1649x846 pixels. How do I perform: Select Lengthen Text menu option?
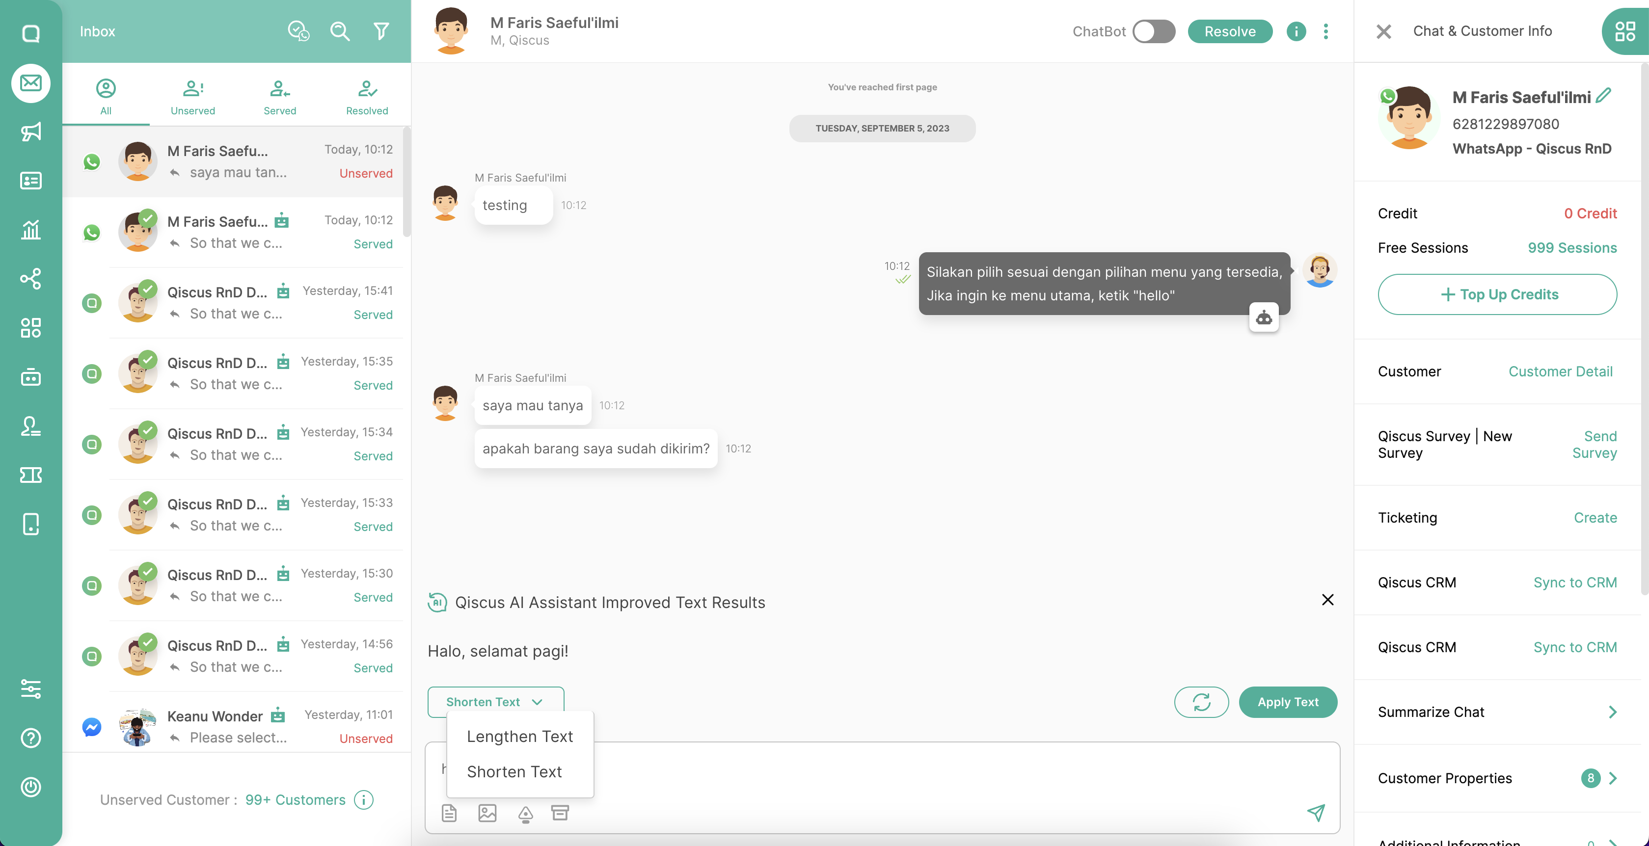(520, 737)
